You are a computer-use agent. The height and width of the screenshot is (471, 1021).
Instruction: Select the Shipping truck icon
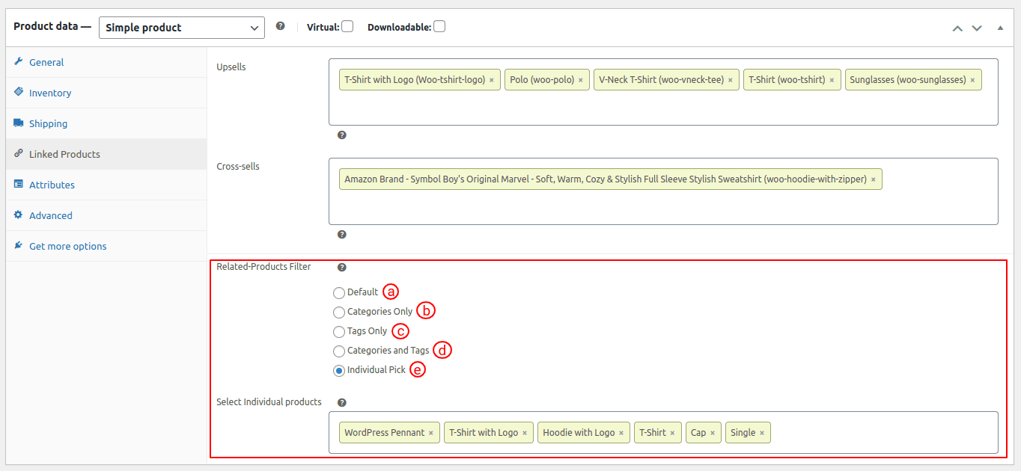pyautogui.click(x=18, y=123)
